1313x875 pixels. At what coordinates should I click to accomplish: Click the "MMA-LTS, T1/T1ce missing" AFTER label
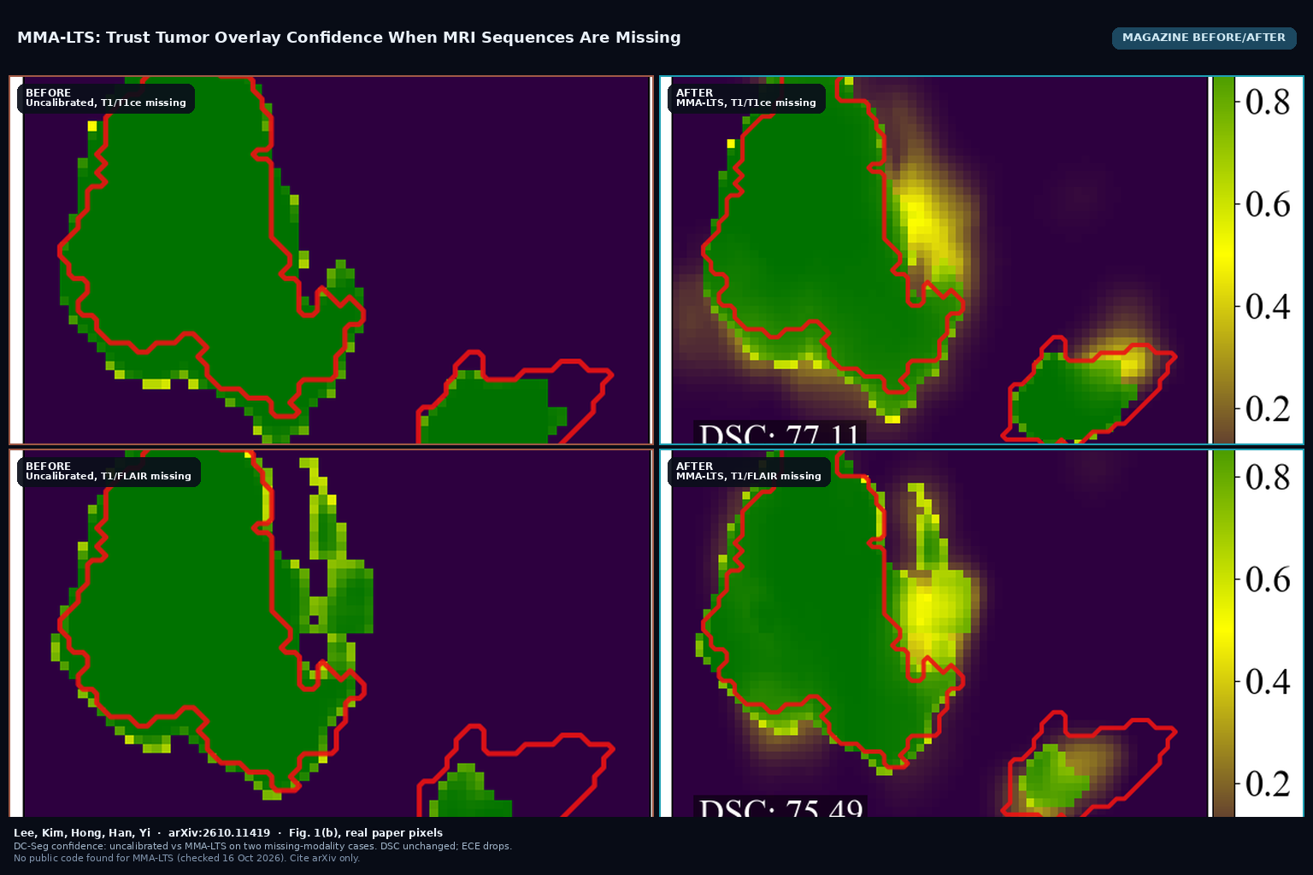(746, 98)
